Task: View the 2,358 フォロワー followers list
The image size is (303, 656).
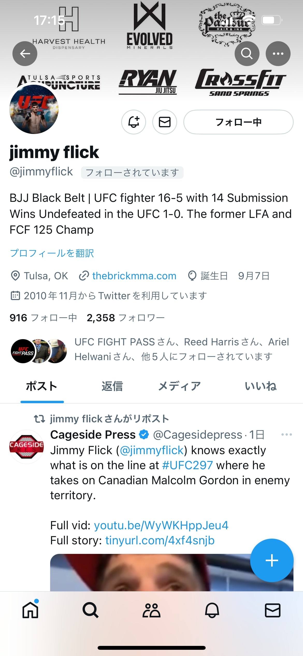Action: 126,318
